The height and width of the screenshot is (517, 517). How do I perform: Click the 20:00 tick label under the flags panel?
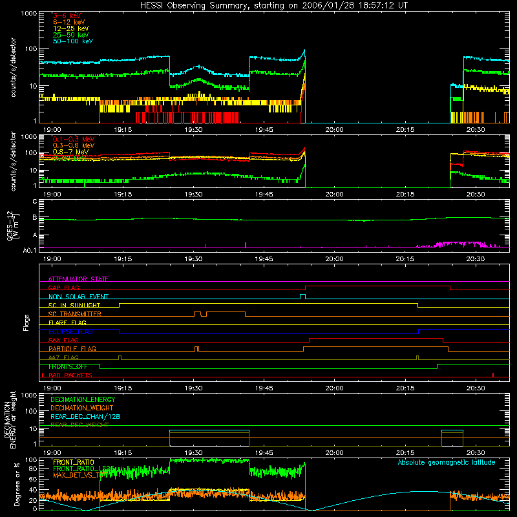point(334,388)
